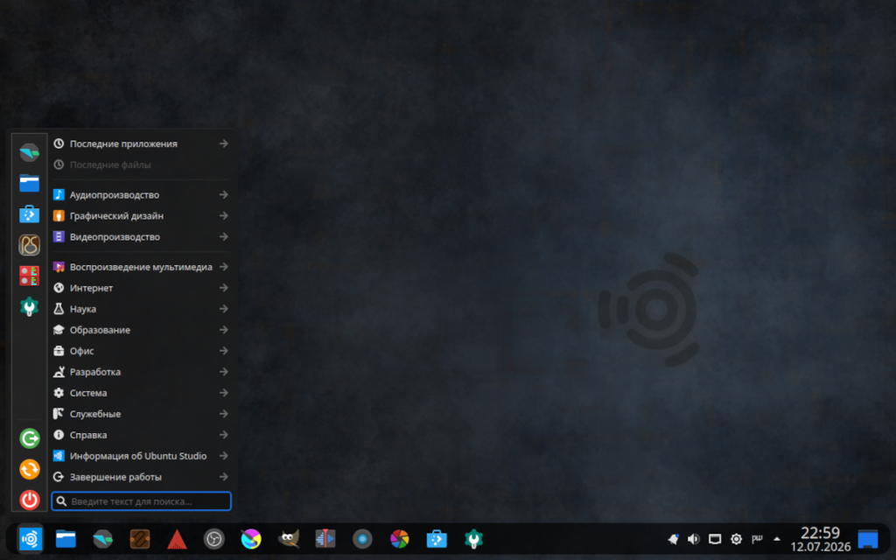Open the clock showing 22:59
896x560 pixels.
pos(821,539)
